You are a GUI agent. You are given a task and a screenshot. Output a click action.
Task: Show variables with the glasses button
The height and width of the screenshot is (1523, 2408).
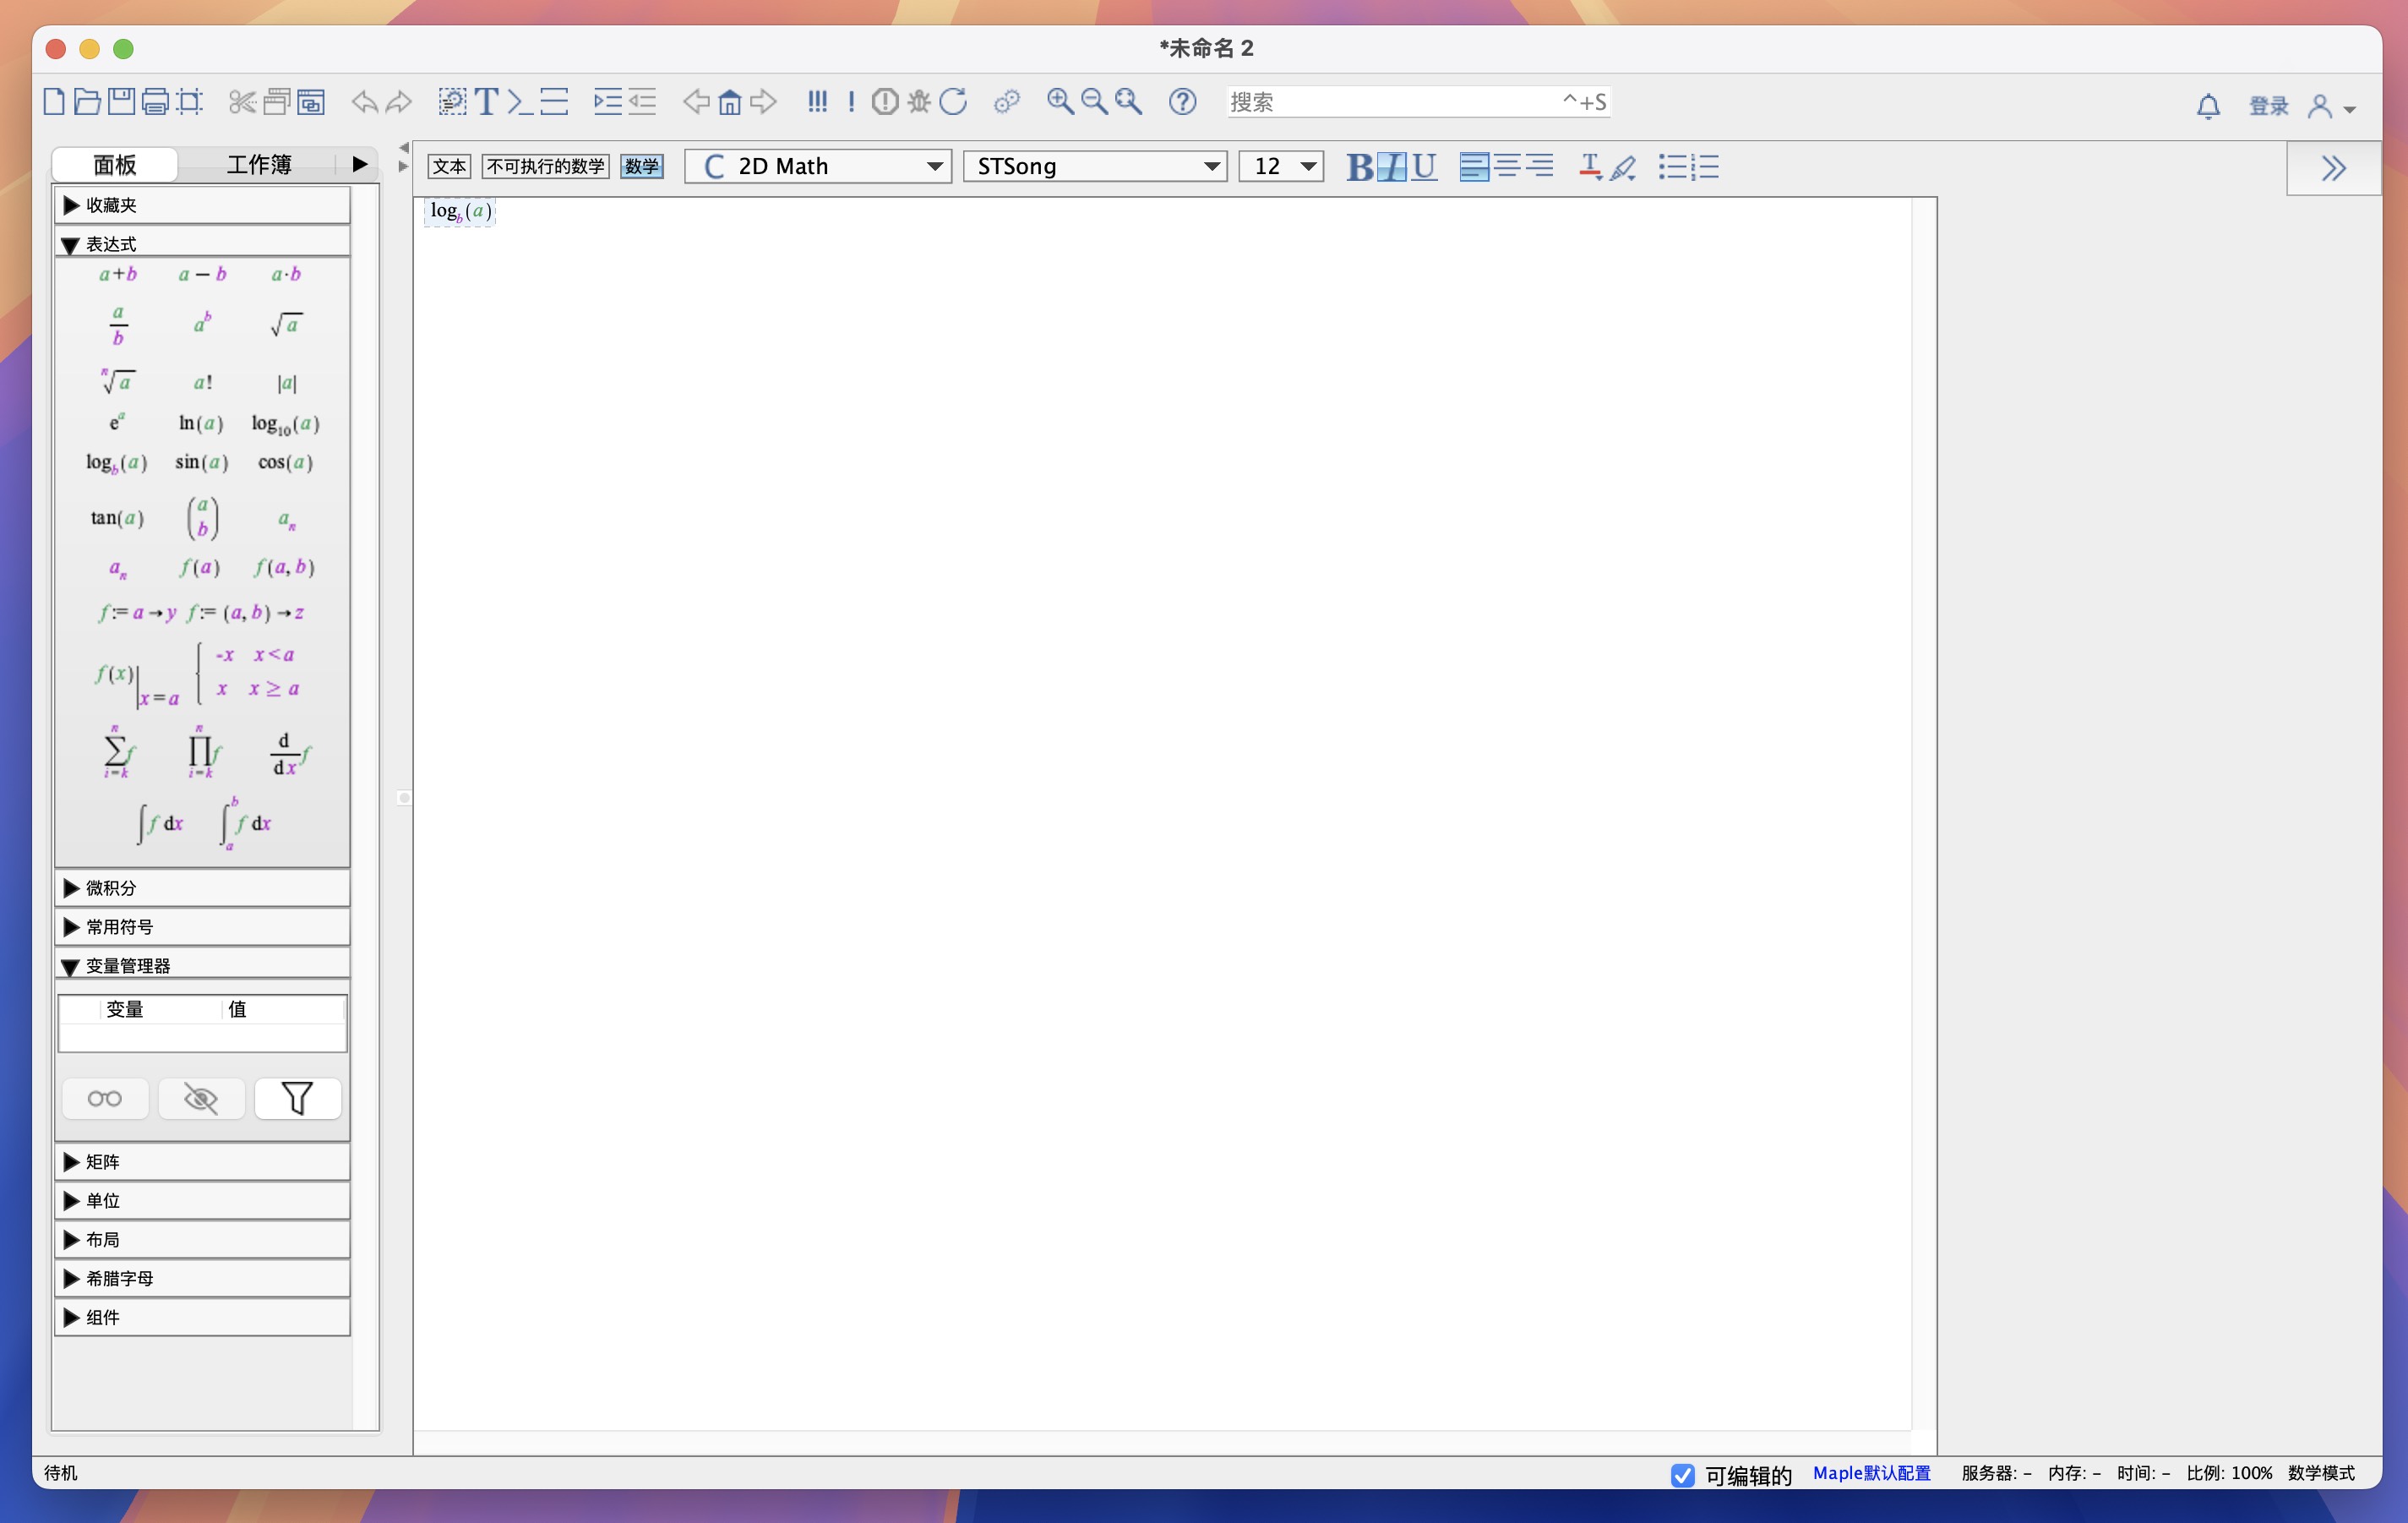(x=105, y=1099)
